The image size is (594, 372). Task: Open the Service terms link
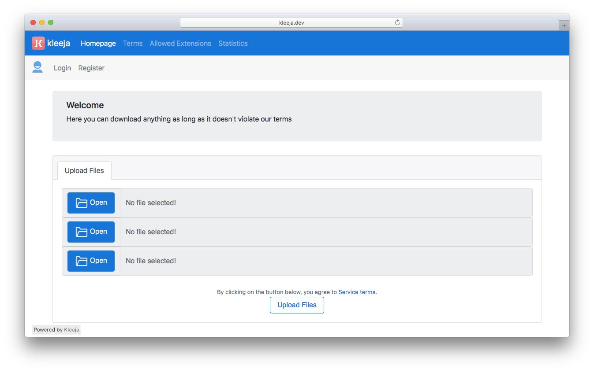pyautogui.click(x=357, y=292)
